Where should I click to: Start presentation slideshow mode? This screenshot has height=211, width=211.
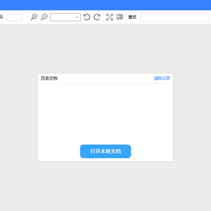pyautogui.click(x=120, y=17)
